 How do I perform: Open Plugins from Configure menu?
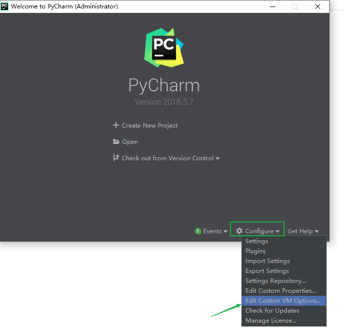pyautogui.click(x=284, y=251)
